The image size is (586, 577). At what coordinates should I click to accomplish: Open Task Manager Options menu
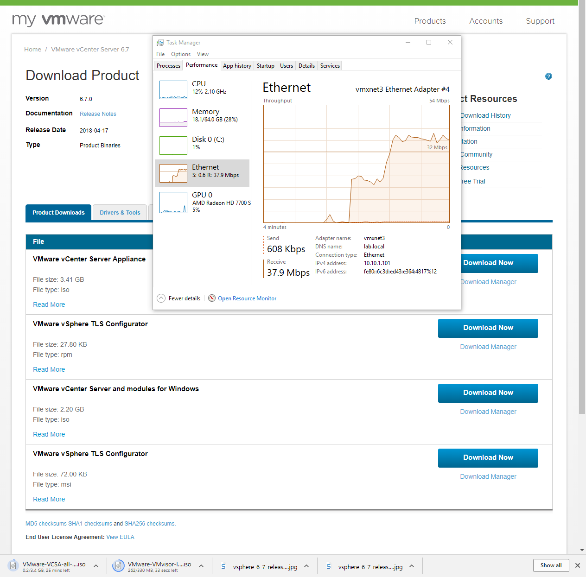[x=181, y=54]
